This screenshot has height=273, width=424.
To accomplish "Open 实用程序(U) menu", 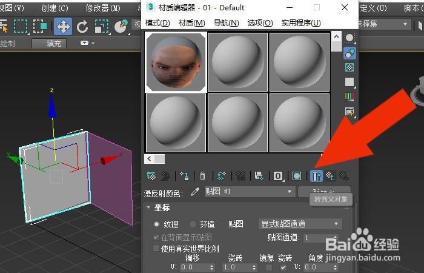I will 301,23.
